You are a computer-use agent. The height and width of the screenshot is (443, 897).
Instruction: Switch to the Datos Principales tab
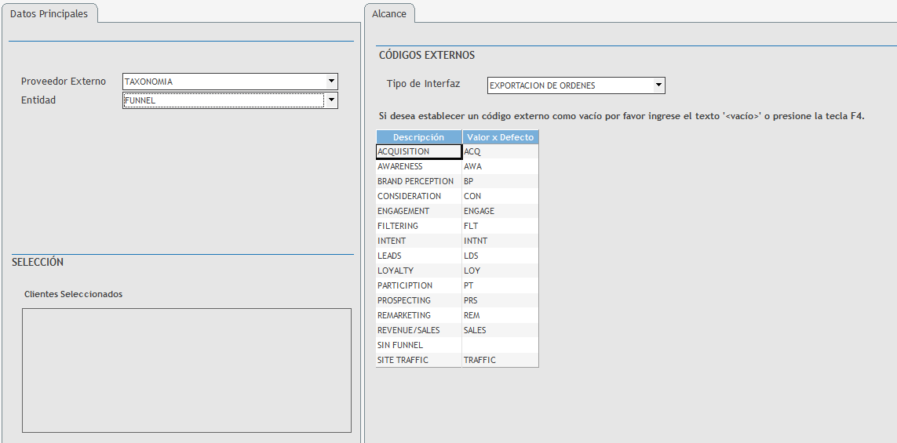pos(49,14)
